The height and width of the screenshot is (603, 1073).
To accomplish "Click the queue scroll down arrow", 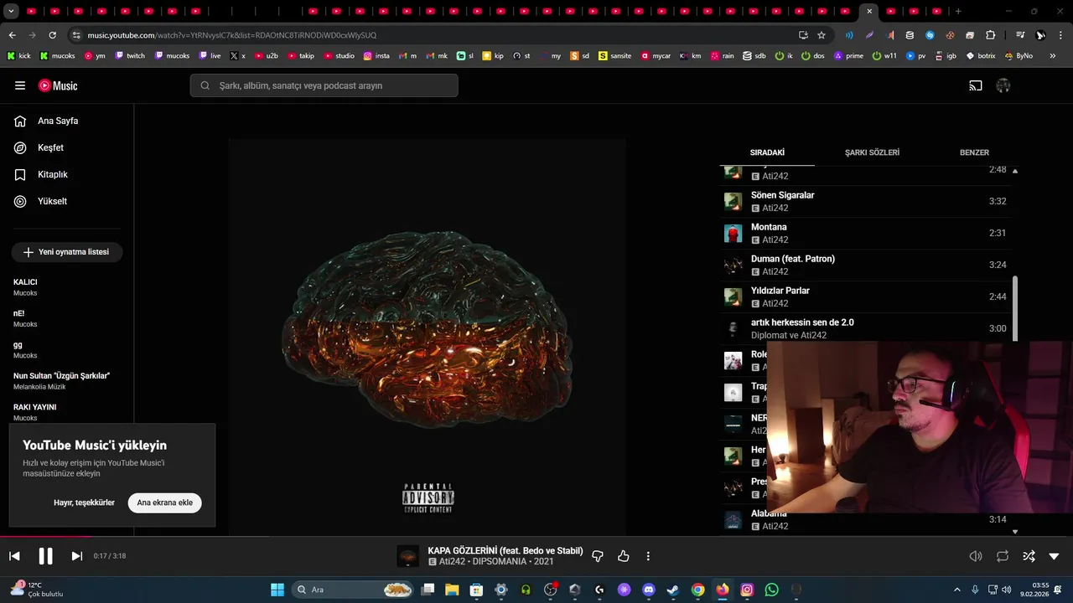I will tap(1015, 531).
